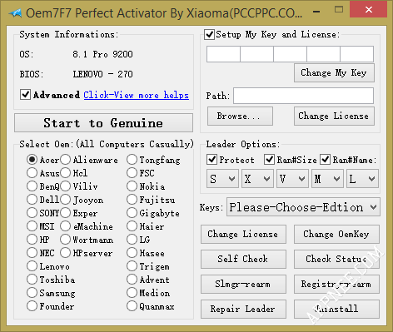Select the BenQ radio button
Screen dimensions: 393x332
pyautogui.click(x=32, y=186)
